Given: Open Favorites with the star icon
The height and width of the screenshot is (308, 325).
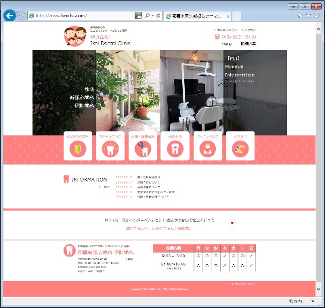Looking at the screenshot, I should click(x=308, y=16).
